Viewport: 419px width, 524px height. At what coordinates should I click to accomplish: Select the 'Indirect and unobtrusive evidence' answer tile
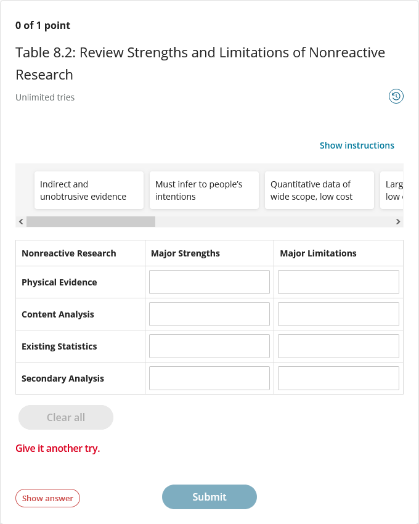89,190
